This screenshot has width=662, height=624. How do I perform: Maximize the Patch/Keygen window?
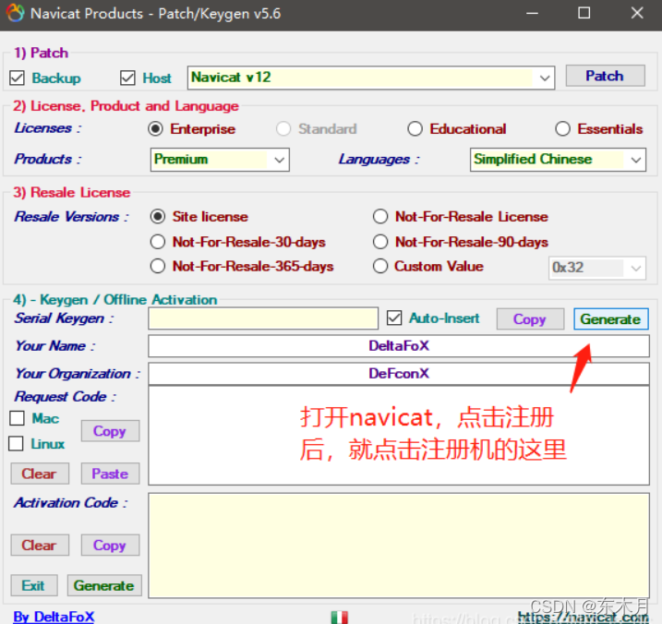(x=584, y=13)
